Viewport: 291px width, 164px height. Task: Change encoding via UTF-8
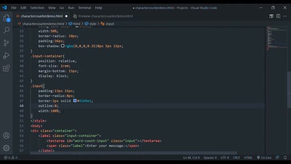(x=225, y=158)
